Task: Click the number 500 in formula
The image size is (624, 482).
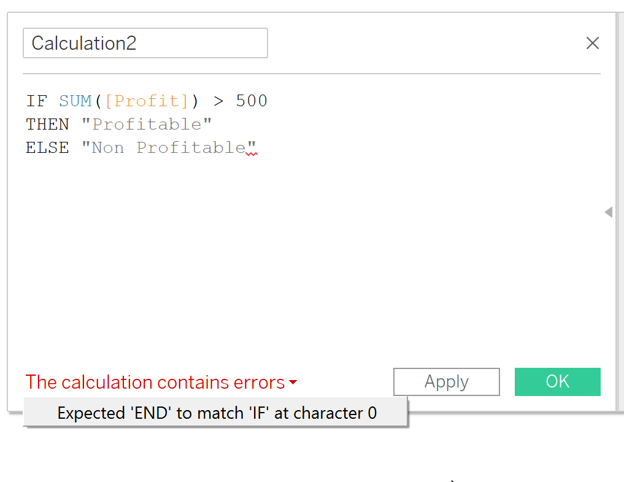Action: (252, 101)
